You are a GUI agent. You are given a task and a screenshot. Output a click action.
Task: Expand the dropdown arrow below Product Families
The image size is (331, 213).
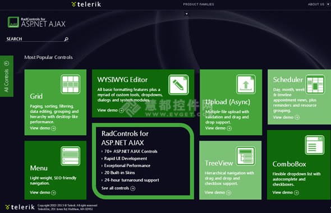point(186,14)
